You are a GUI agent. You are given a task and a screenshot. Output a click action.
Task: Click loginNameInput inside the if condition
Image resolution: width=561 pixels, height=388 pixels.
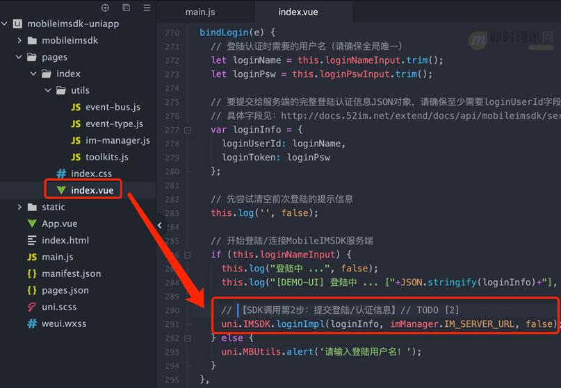pyautogui.click(x=297, y=254)
